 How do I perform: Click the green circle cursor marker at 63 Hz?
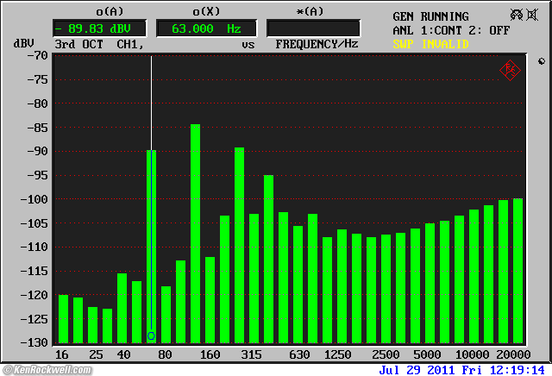(151, 335)
